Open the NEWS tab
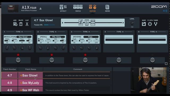 click(x=107, y=8)
